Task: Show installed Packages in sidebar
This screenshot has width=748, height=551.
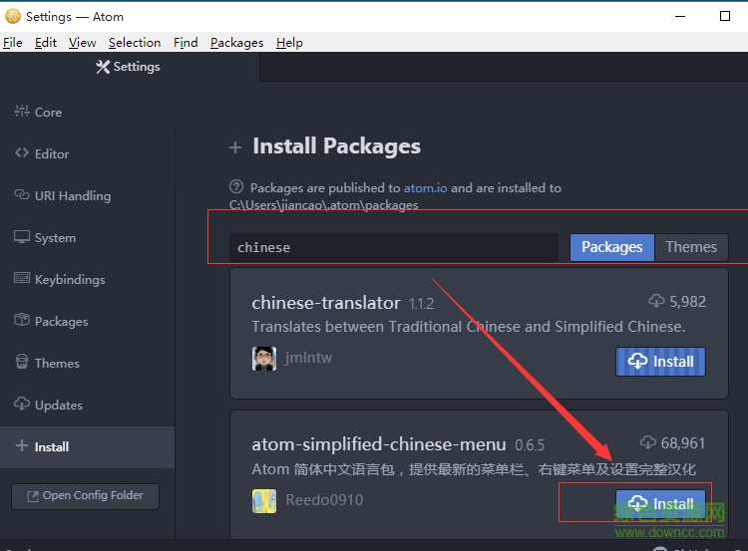Action: [x=61, y=322]
